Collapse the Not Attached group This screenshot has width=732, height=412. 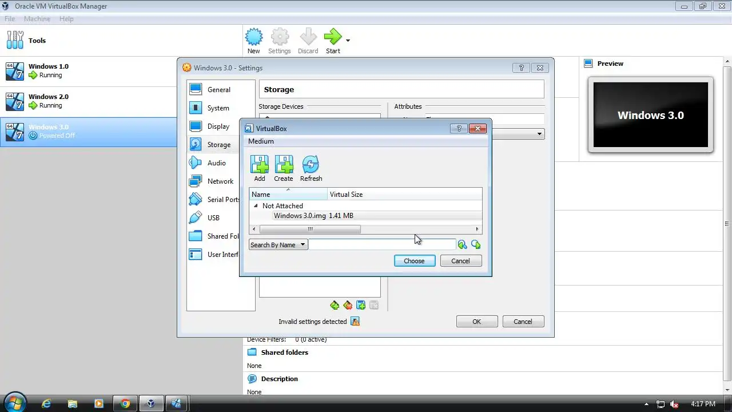256,206
